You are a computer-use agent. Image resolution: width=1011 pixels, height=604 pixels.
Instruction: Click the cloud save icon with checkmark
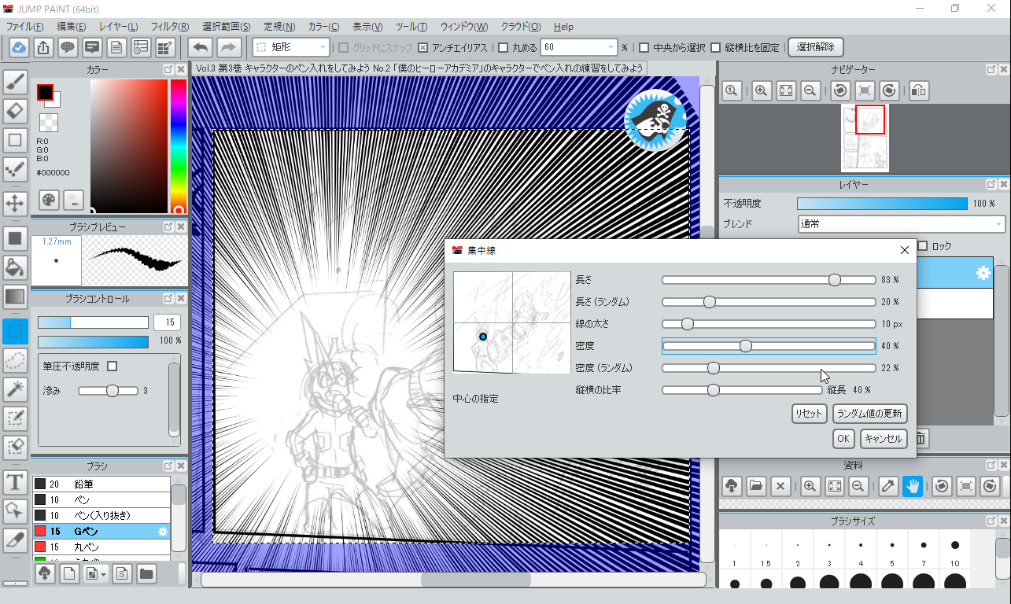[x=19, y=47]
